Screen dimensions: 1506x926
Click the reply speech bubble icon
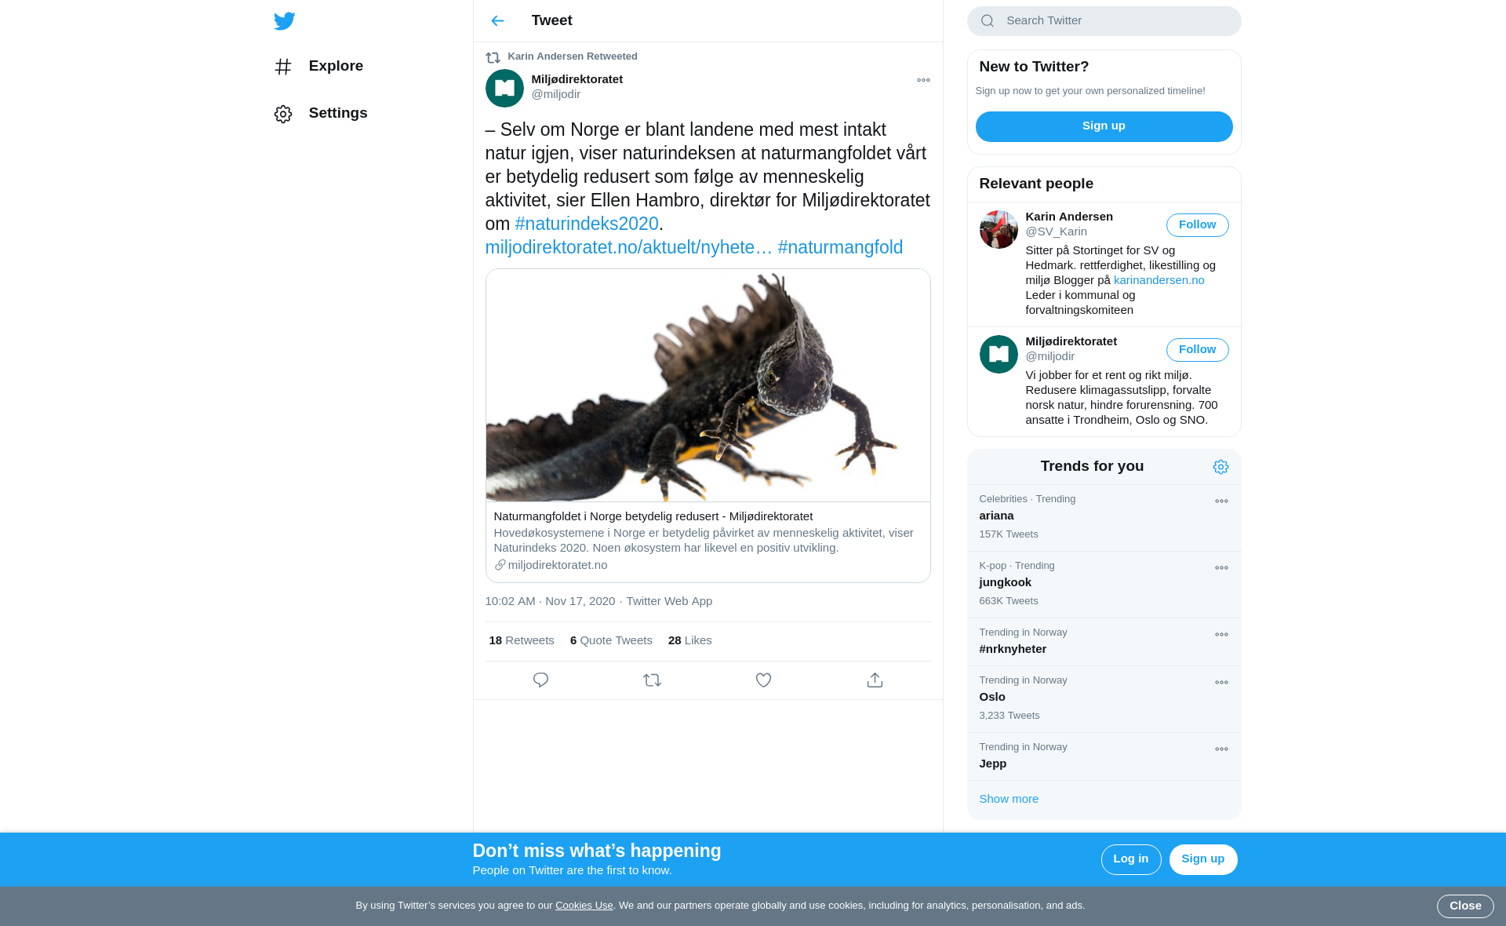pos(540,680)
